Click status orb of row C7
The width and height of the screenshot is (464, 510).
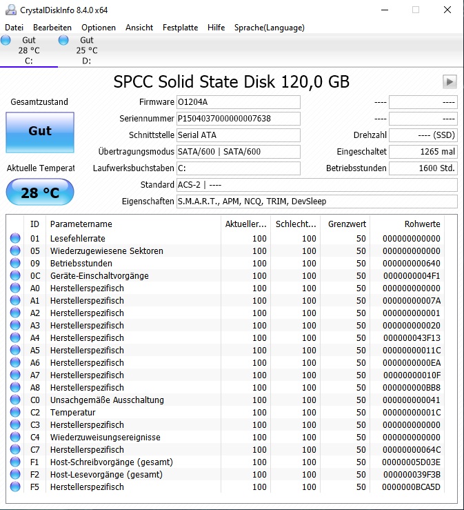tap(15, 449)
